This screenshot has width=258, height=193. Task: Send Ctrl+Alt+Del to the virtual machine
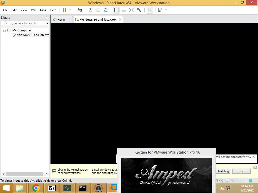click(x=80, y=10)
